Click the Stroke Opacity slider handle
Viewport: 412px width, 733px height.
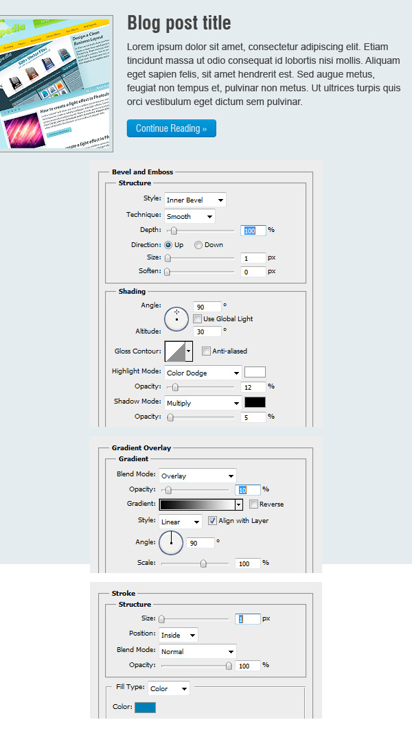pyautogui.click(x=228, y=666)
